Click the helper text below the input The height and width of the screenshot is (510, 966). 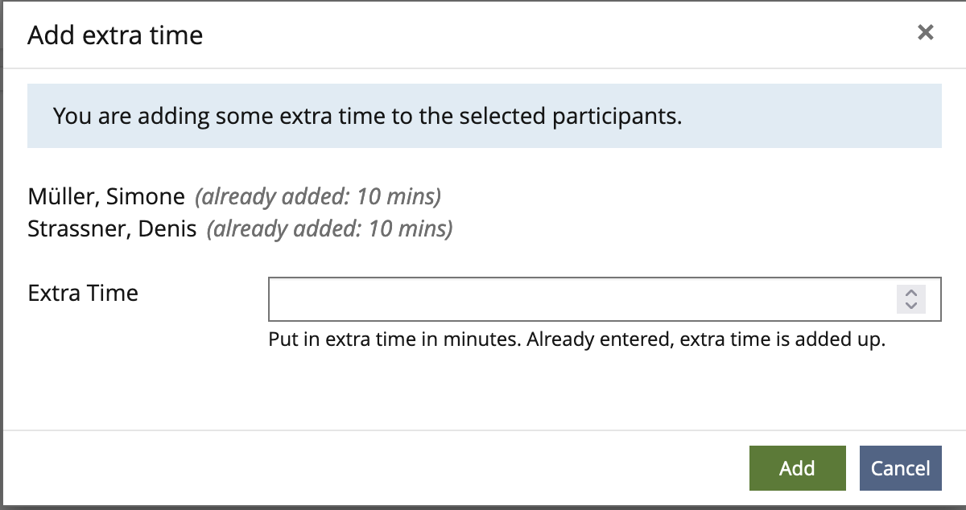tap(576, 339)
